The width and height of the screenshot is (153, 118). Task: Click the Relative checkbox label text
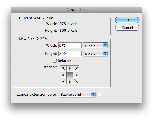click(64, 61)
